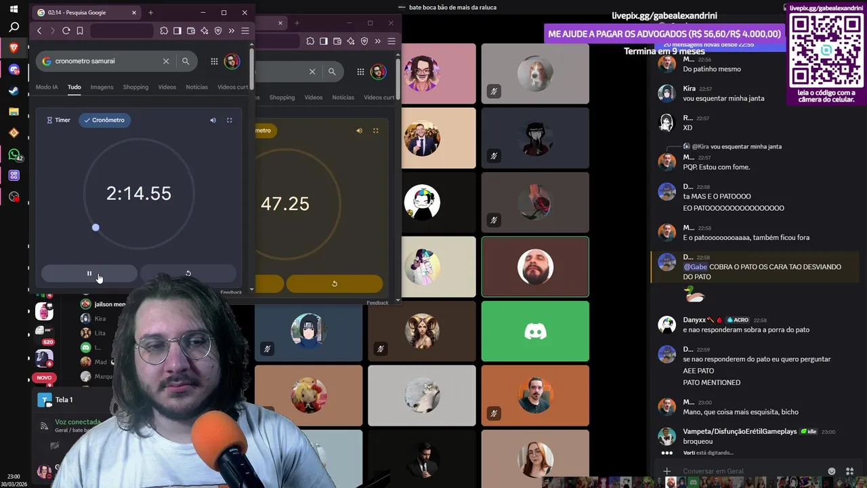Expand the overflow chevrons in the rear browser
The height and width of the screenshot is (488, 867).
(378, 41)
